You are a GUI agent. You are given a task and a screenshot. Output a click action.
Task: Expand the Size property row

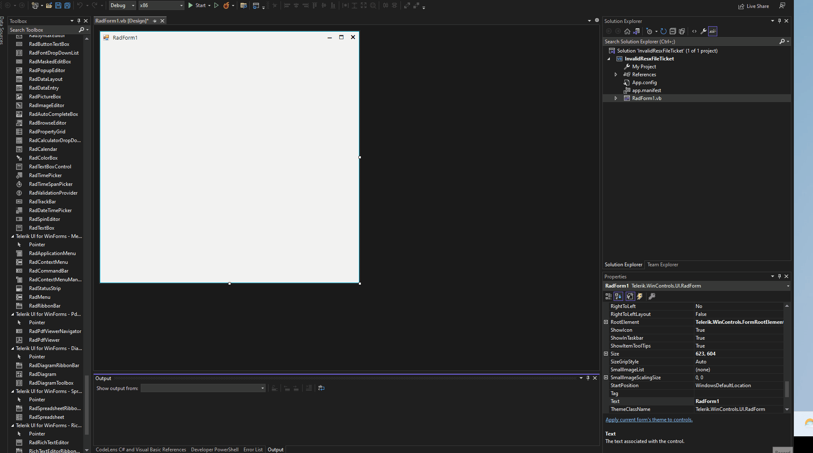click(x=606, y=354)
